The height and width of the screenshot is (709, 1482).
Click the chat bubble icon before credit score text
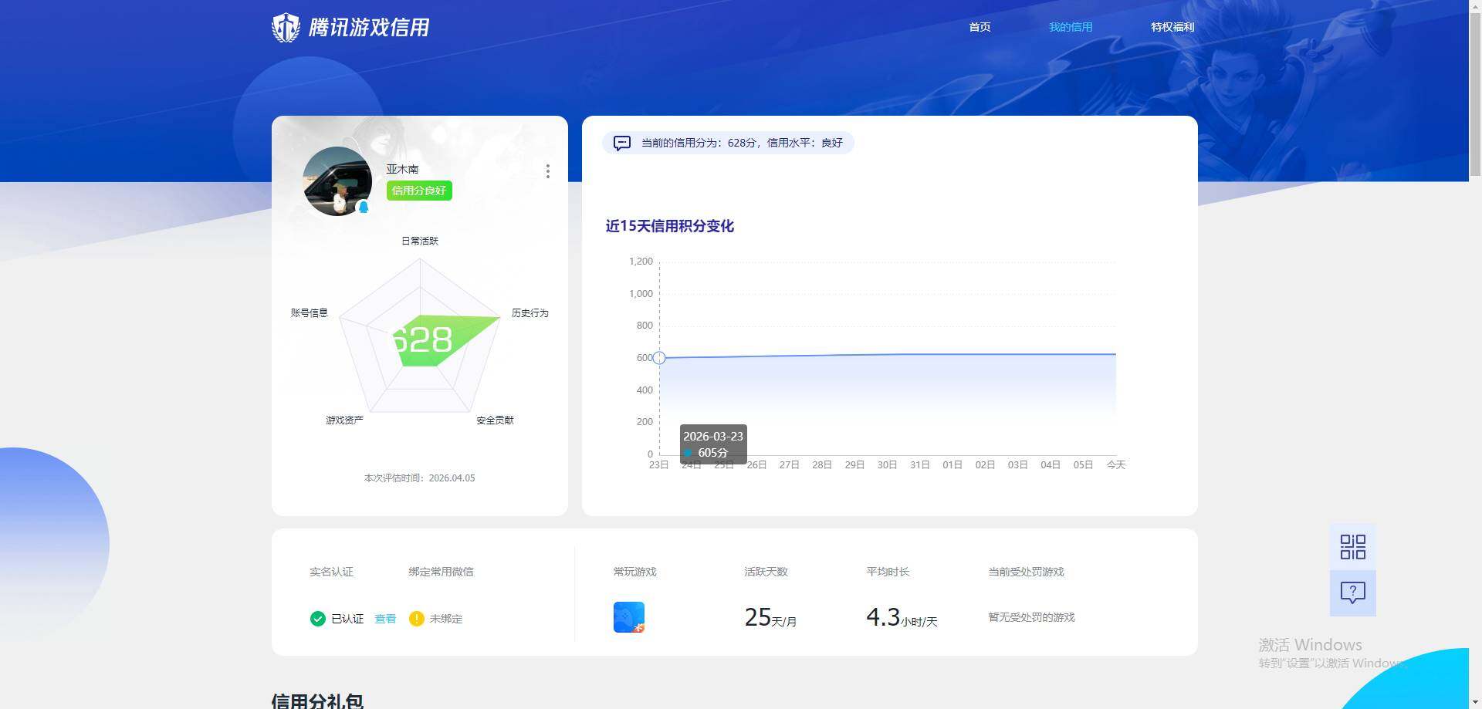click(622, 143)
